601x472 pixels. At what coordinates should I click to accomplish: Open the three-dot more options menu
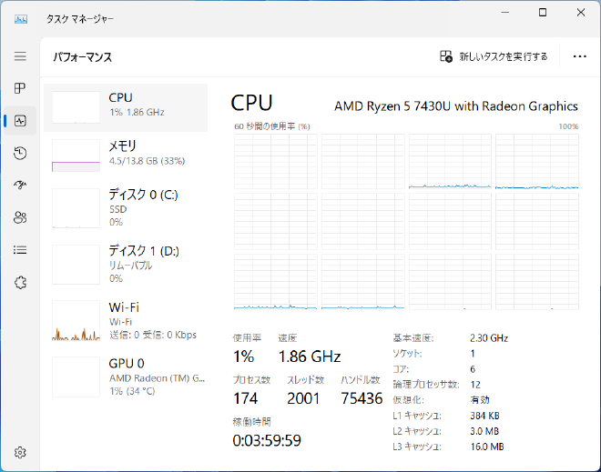579,56
